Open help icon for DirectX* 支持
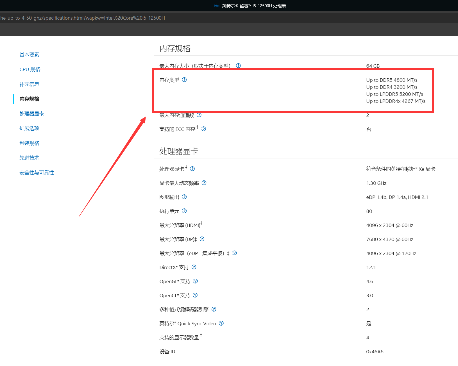 point(194,267)
